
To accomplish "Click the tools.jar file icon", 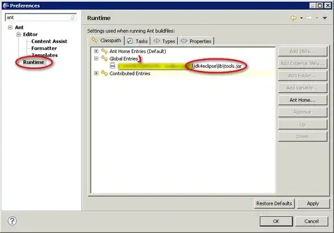I will click(x=113, y=66).
